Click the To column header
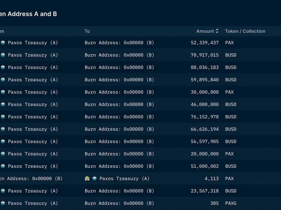The width and height of the screenshot is (281, 210). coord(87,31)
